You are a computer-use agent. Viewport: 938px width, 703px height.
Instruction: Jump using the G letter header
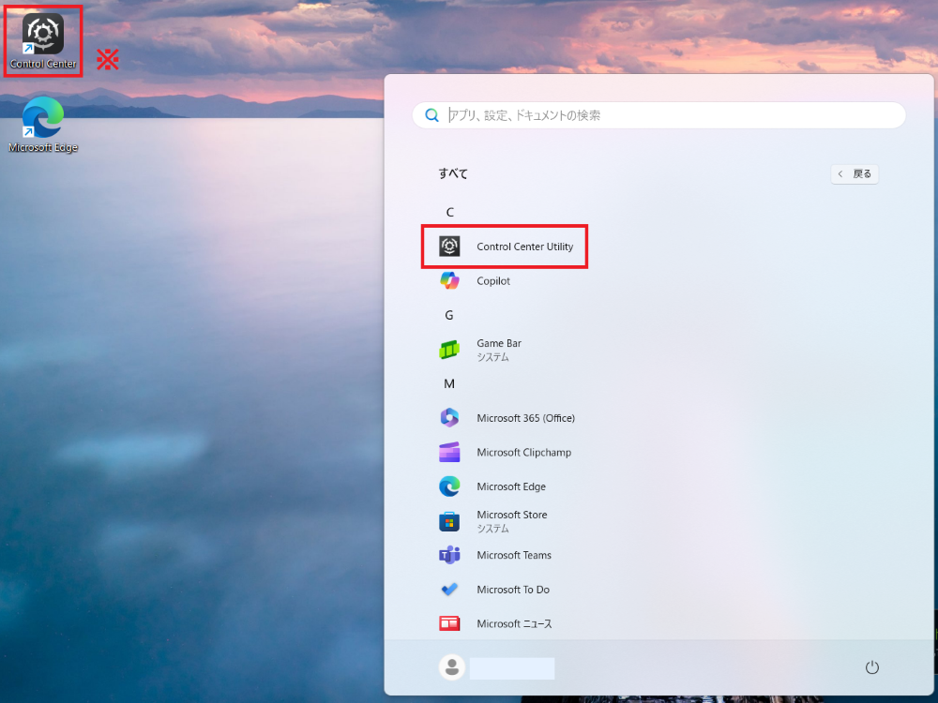tap(449, 315)
